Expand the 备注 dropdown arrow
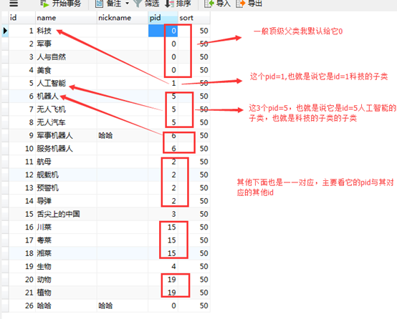The image size is (397, 319). [x=128, y=4]
